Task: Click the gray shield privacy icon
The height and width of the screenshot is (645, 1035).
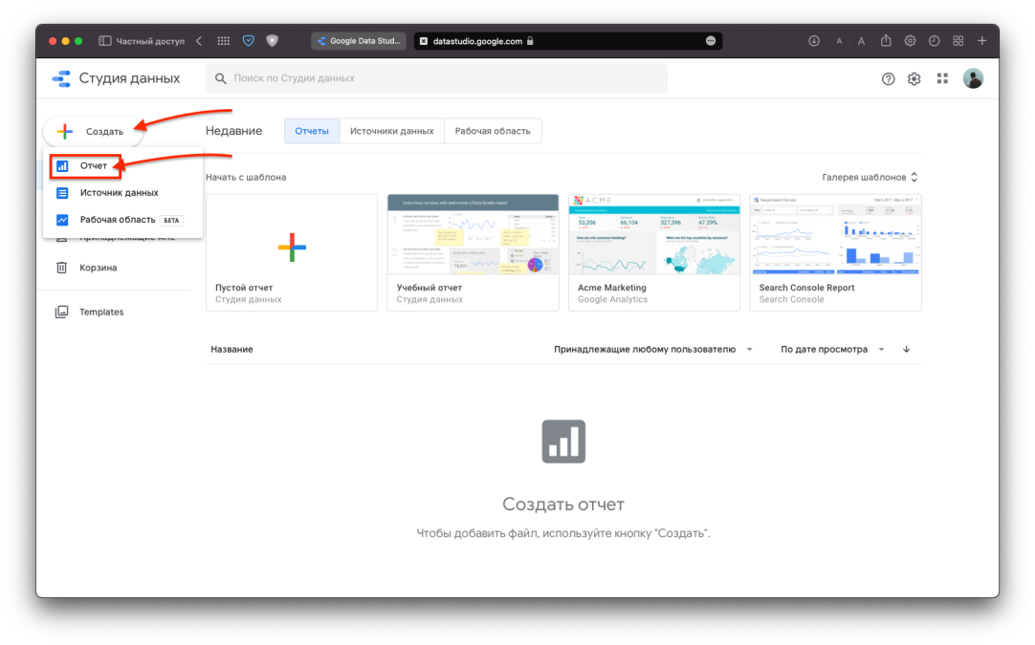Action: 272,41
